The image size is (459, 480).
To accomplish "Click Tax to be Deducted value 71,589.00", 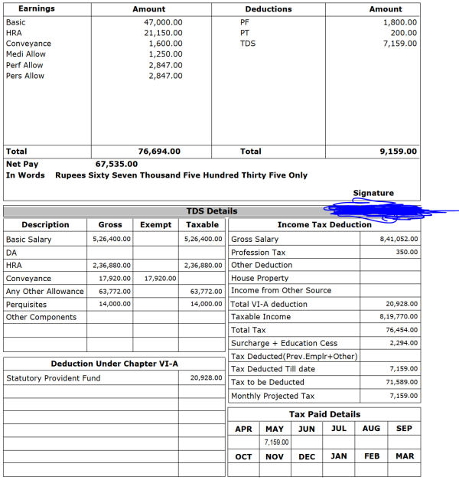I will pyautogui.click(x=402, y=382).
